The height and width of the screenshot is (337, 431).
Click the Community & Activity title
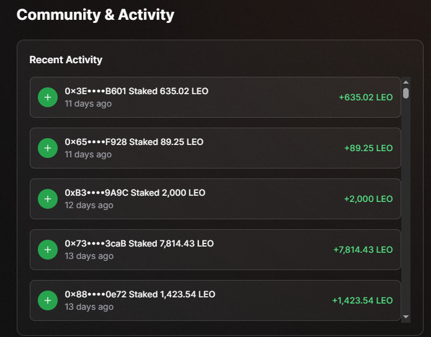pos(96,15)
